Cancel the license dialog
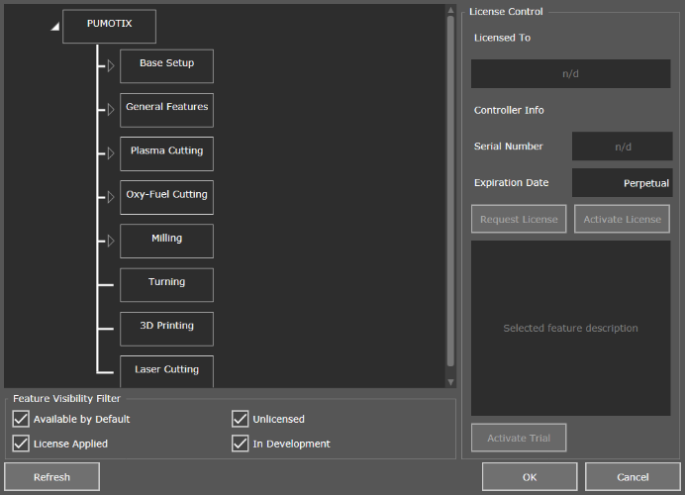Image resolution: width=685 pixels, height=495 pixels. pyautogui.click(x=633, y=477)
